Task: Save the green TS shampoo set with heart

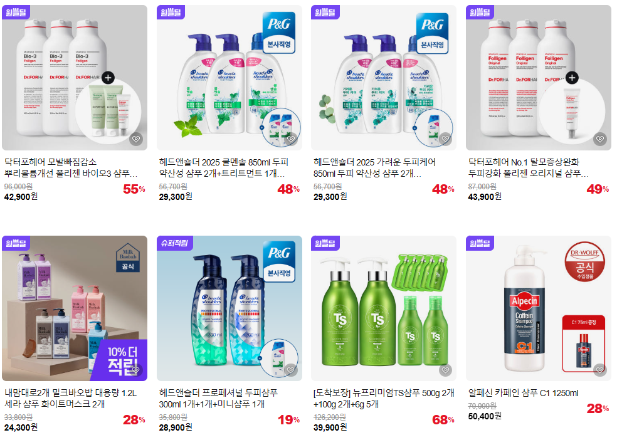Action: pyautogui.click(x=445, y=370)
